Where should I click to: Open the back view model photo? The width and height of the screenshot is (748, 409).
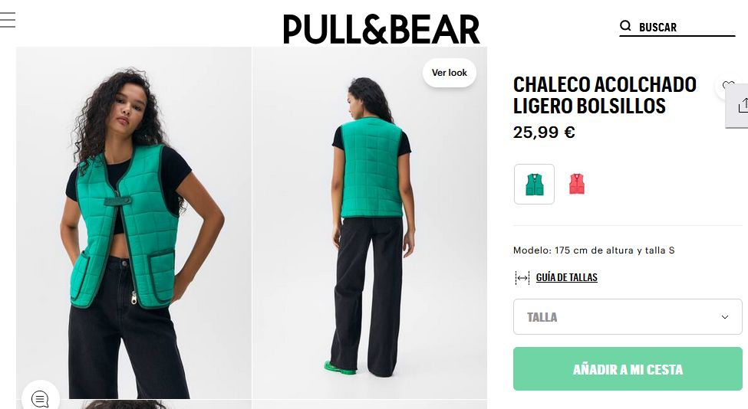(370, 223)
